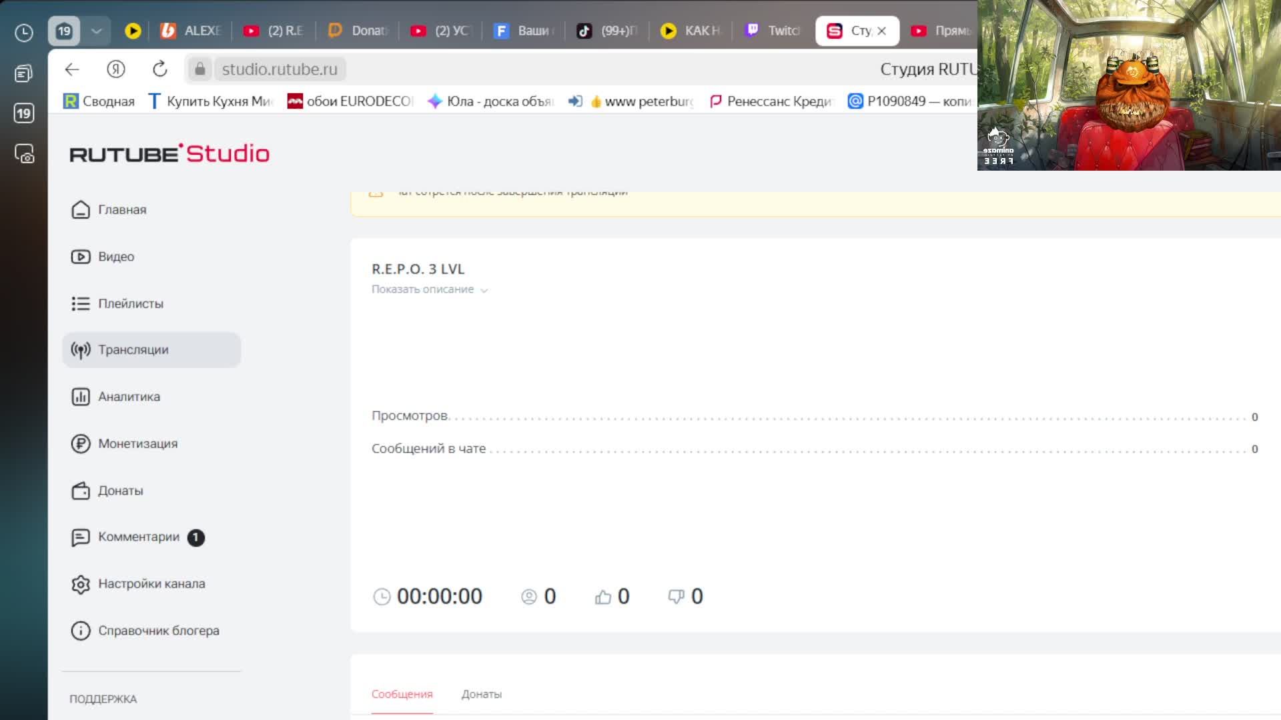
Task: Open the Twitch browser tab
Action: coord(774,31)
